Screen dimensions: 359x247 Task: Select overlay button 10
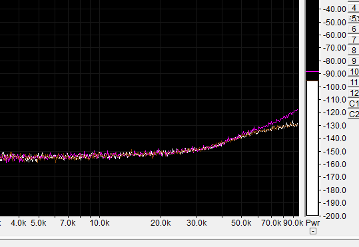coord(354,72)
